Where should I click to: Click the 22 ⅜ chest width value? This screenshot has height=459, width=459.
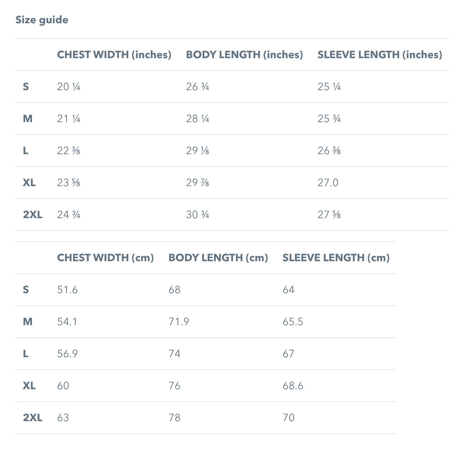(69, 151)
